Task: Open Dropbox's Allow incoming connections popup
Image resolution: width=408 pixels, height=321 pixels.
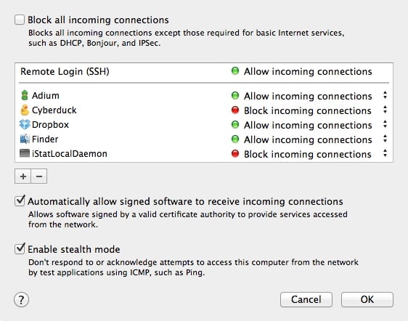Action: pos(309,125)
